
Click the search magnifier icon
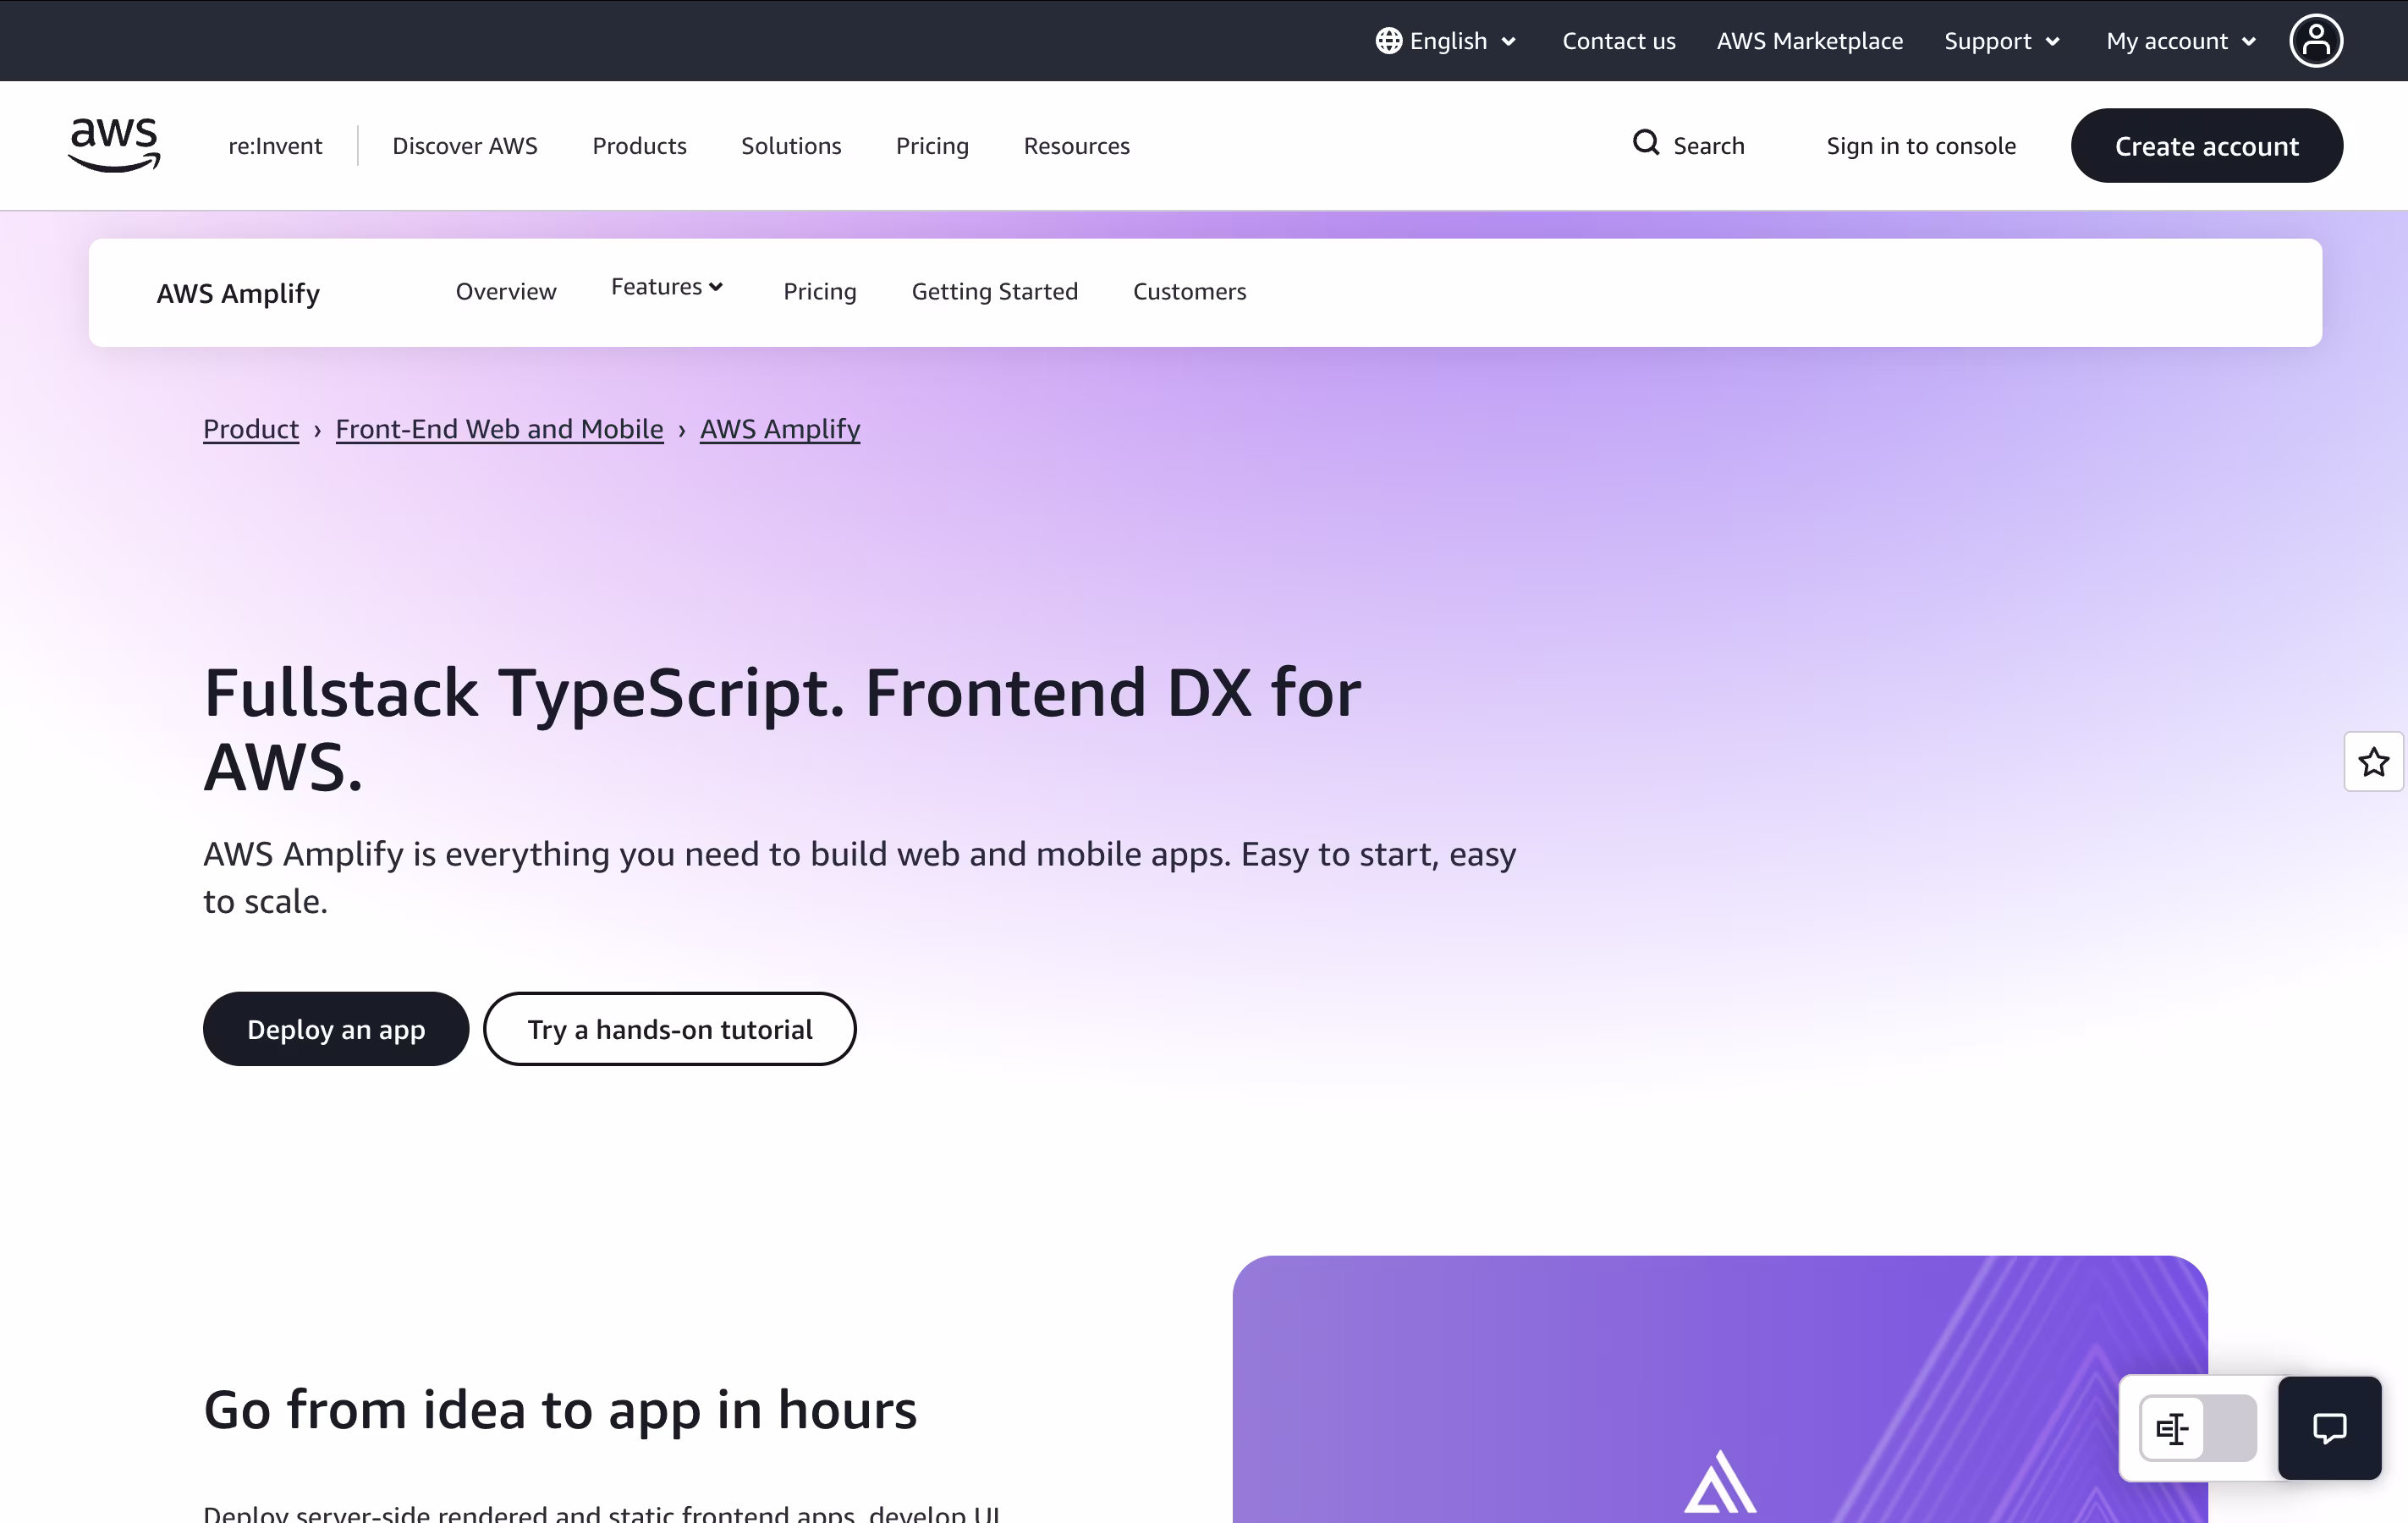[1646, 143]
